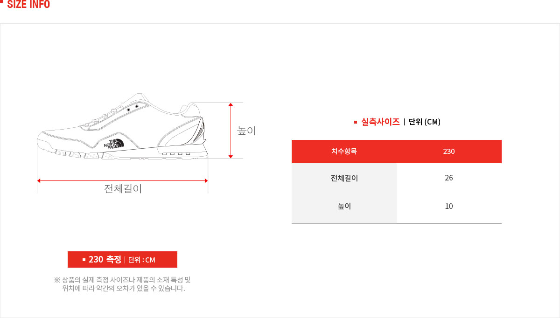This screenshot has height=318, width=560.
Task: Click the SIZE INFO heading
Action: (x=28, y=5)
